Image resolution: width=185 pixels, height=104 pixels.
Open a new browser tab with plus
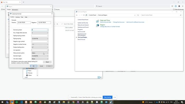click(x=23, y=2)
